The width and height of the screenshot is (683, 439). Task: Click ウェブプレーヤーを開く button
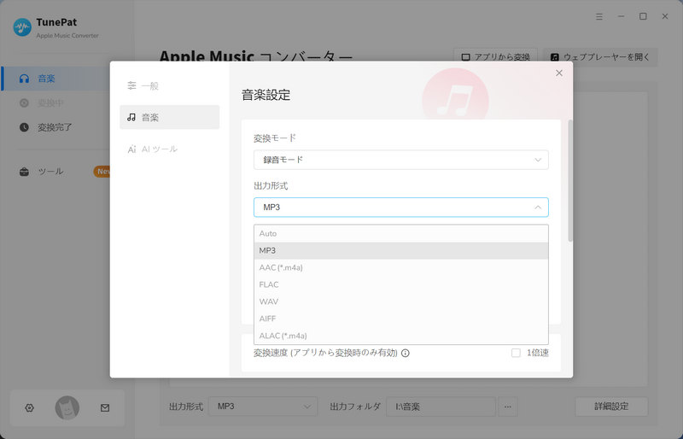(600, 57)
